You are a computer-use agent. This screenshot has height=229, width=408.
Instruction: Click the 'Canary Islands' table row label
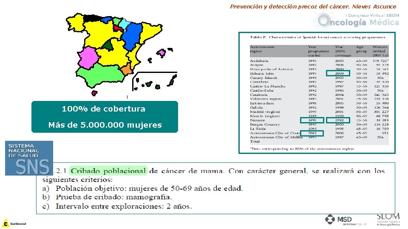point(263,78)
